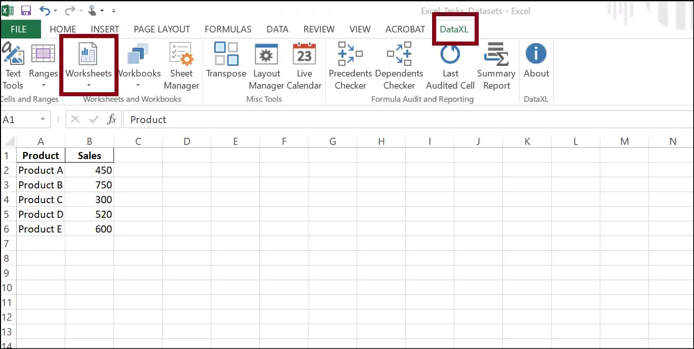The height and width of the screenshot is (349, 694).
Task: Switch to the HOME tab
Action: [x=63, y=29]
